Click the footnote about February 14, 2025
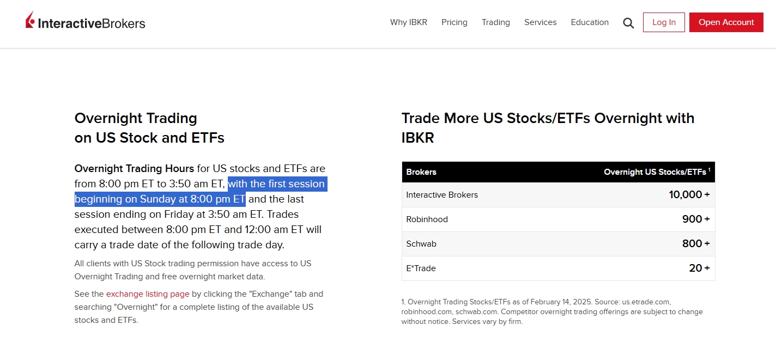Screen dimensions: 776x349 click(x=552, y=312)
